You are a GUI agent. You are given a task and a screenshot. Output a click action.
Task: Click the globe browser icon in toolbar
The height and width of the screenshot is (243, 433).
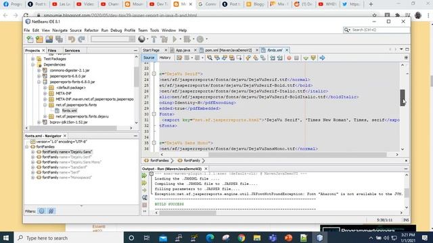click(141, 39)
